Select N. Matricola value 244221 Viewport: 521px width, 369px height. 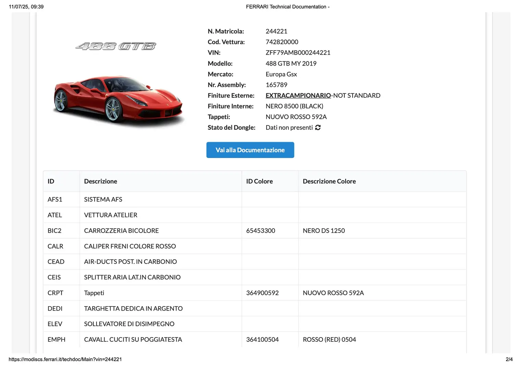pos(276,31)
